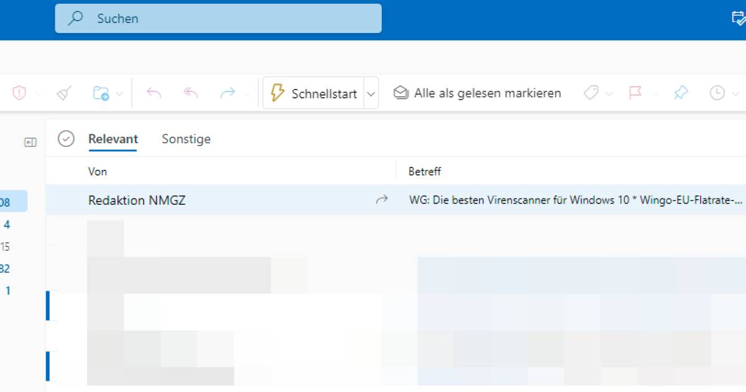Flag the selected message
The image size is (746, 392).
coord(635,92)
